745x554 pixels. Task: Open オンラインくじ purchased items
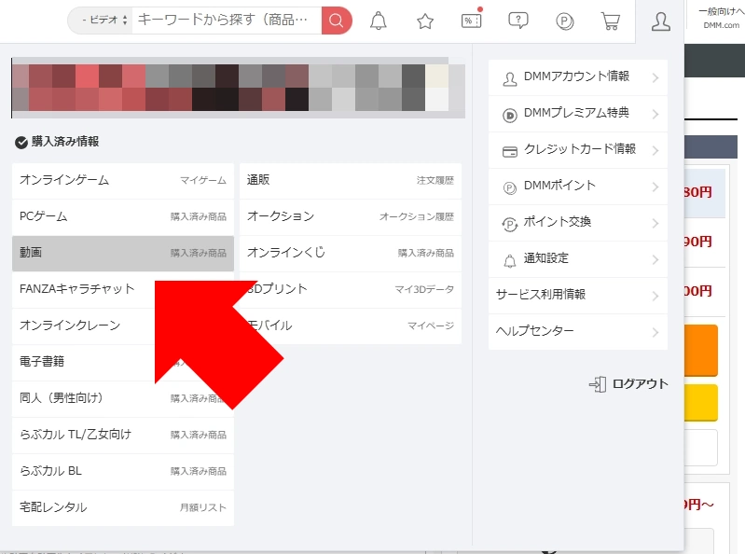351,254
